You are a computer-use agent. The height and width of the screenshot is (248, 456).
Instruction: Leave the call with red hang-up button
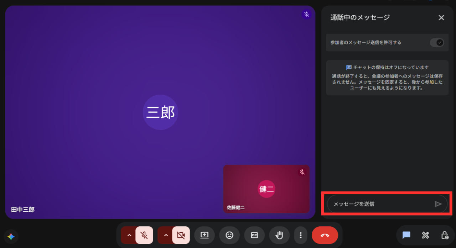(x=325, y=235)
